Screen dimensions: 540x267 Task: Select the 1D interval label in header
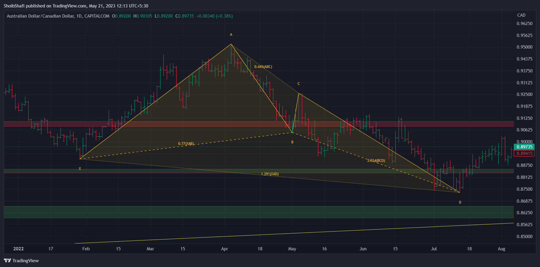click(79, 16)
